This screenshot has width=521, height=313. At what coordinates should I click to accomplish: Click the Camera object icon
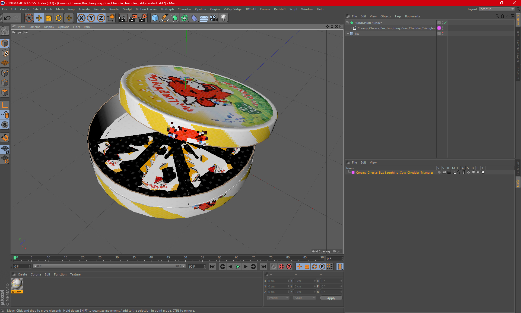pos(214,18)
